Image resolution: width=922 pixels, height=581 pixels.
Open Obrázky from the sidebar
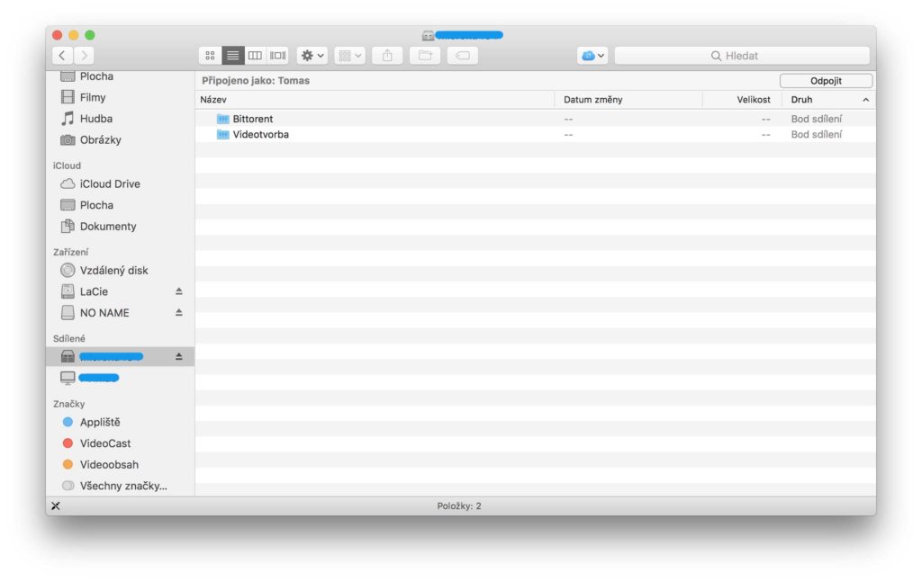click(101, 139)
